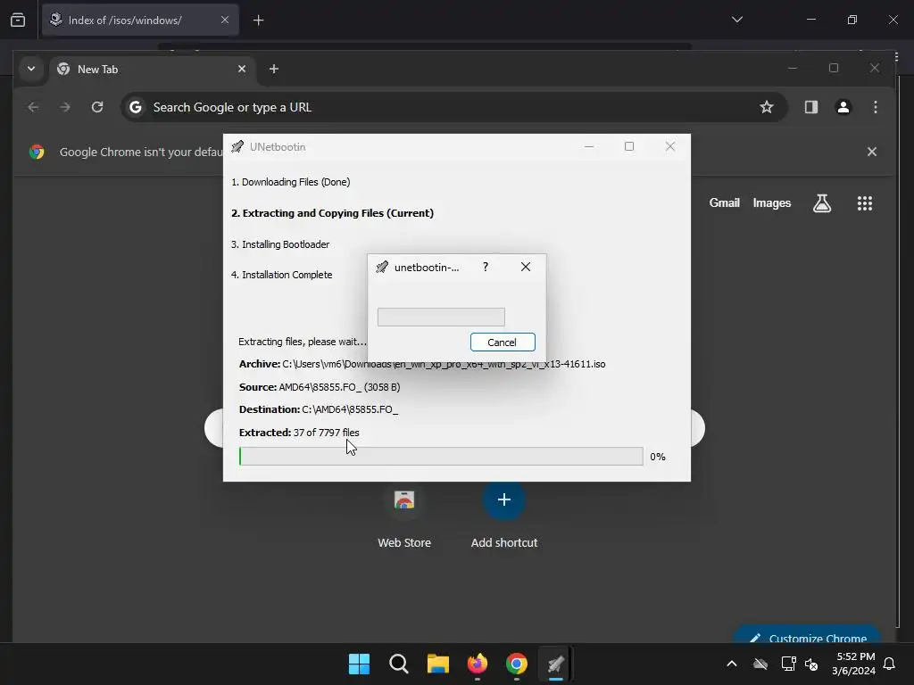Click the 0% progress label
Image resolution: width=914 pixels, height=685 pixels.
click(658, 457)
